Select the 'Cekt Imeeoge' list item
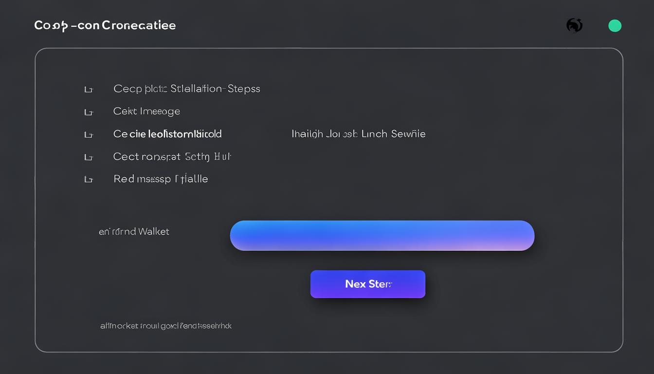This screenshot has width=654, height=374. [146, 111]
